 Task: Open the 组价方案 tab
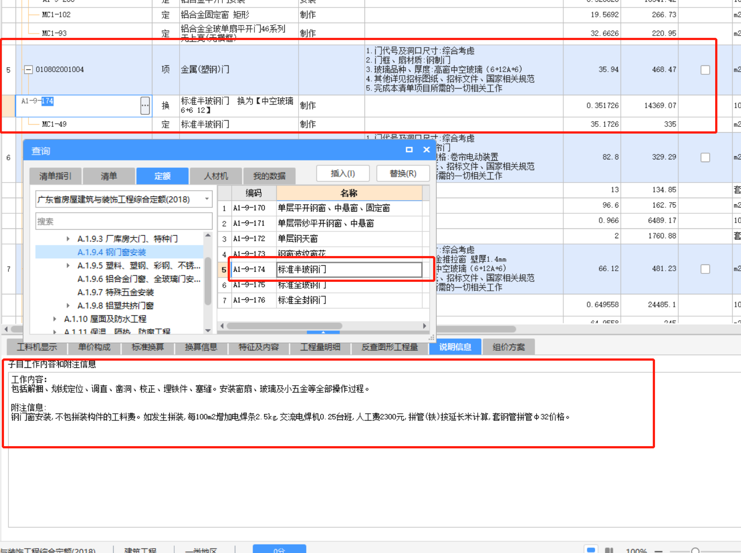click(x=508, y=347)
